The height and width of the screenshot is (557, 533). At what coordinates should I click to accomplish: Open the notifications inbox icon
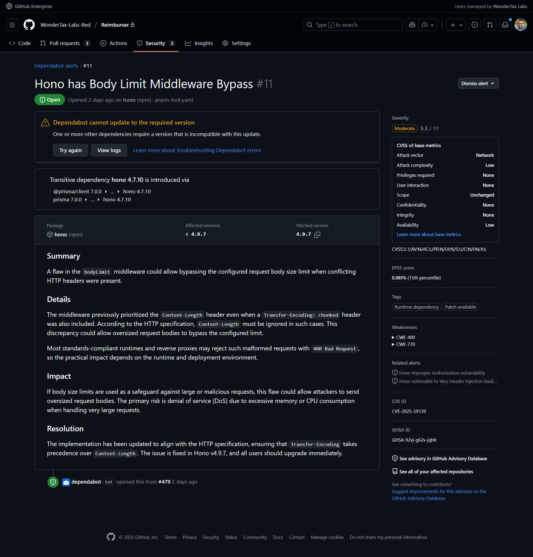coord(505,25)
